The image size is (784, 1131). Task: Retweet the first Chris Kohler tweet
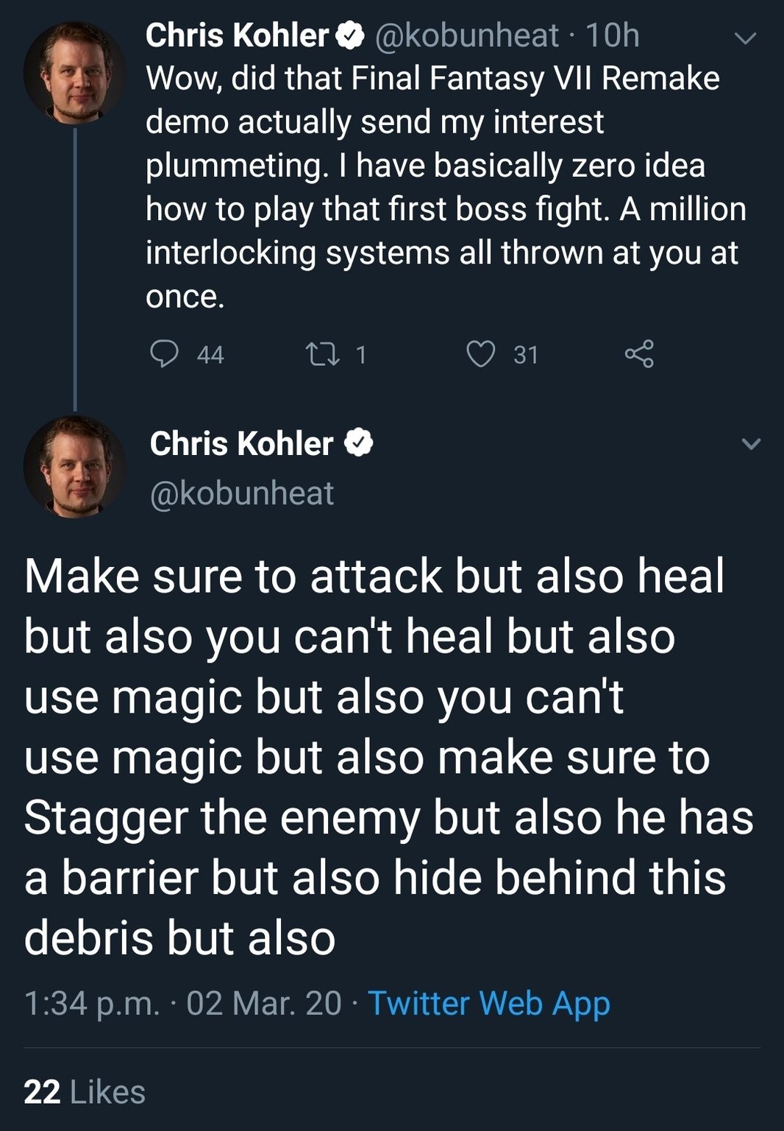click(x=321, y=354)
